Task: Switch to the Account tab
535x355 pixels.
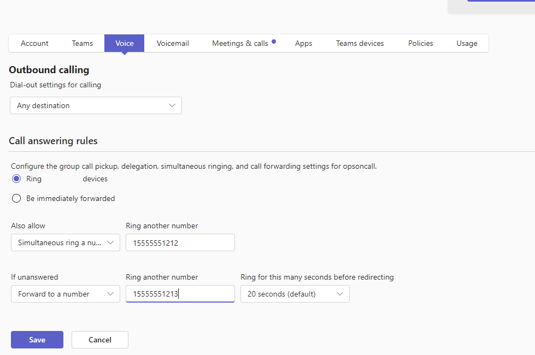Action: [x=34, y=43]
